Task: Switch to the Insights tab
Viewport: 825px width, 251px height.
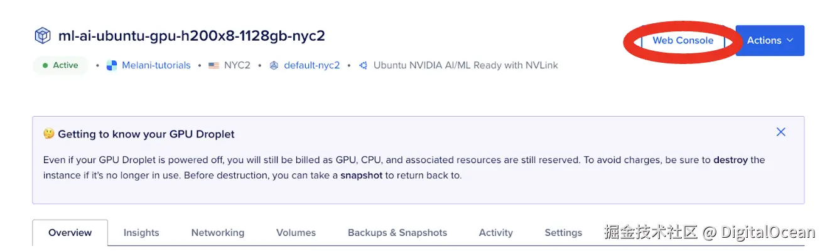Action: pyautogui.click(x=141, y=233)
